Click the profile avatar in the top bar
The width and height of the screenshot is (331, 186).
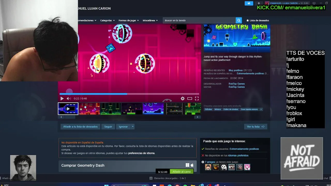tap(267, 3)
